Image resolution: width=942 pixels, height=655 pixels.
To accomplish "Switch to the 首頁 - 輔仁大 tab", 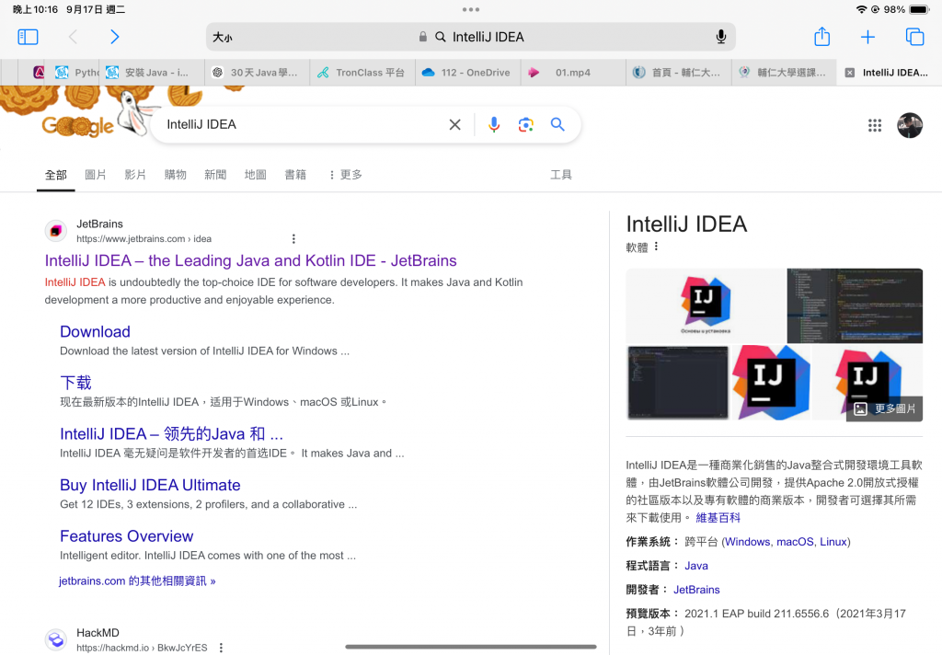I will (x=678, y=73).
